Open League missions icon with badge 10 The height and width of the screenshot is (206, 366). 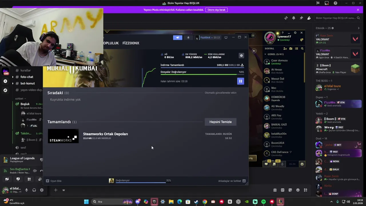(x=274, y=164)
